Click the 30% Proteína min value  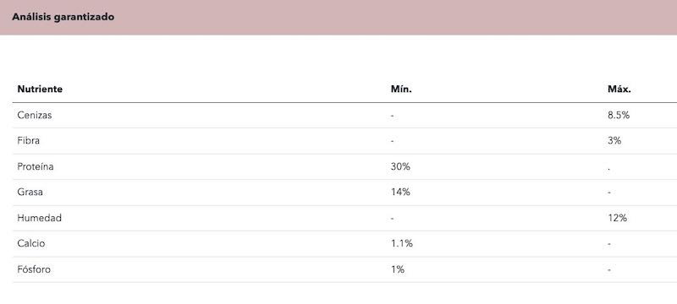[400, 166]
